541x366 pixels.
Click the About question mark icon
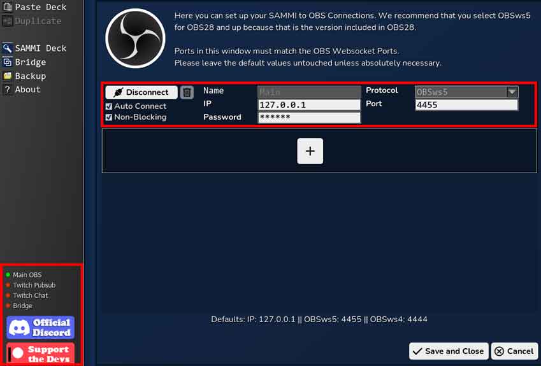[7, 90]
